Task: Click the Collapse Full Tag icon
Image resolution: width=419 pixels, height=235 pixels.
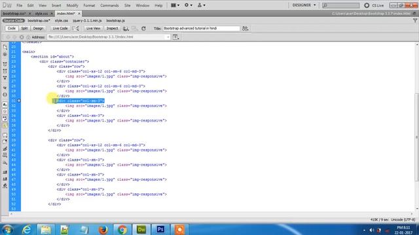Action: (x=5, y=64)
